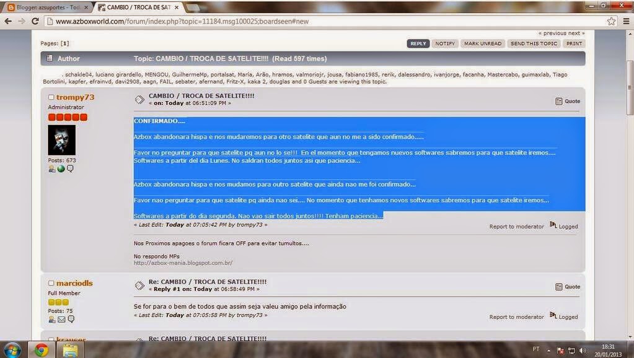
Task: Open the CAMBIO / TROCA DE SATELITE!!!! post title
Action: (x=201, y=96)
